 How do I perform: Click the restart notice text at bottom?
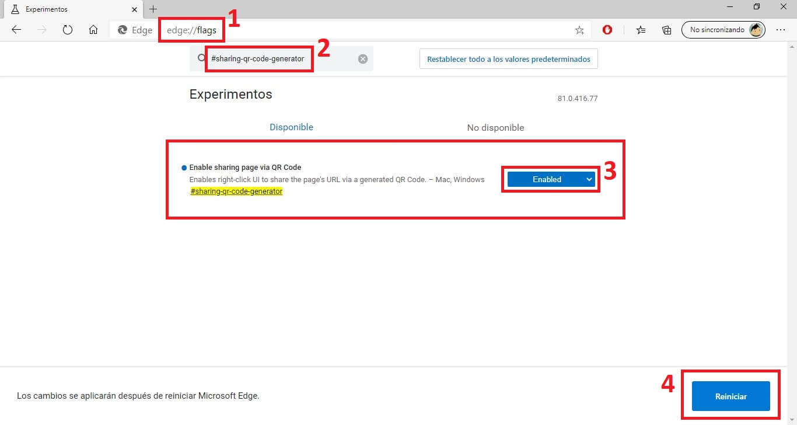tap(138, 396)
